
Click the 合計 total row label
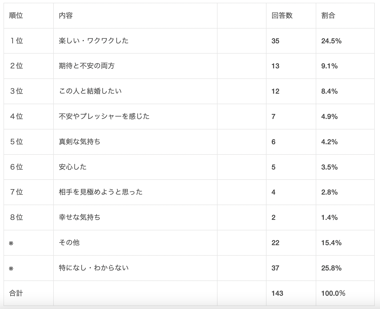click(x=16, y=293)
